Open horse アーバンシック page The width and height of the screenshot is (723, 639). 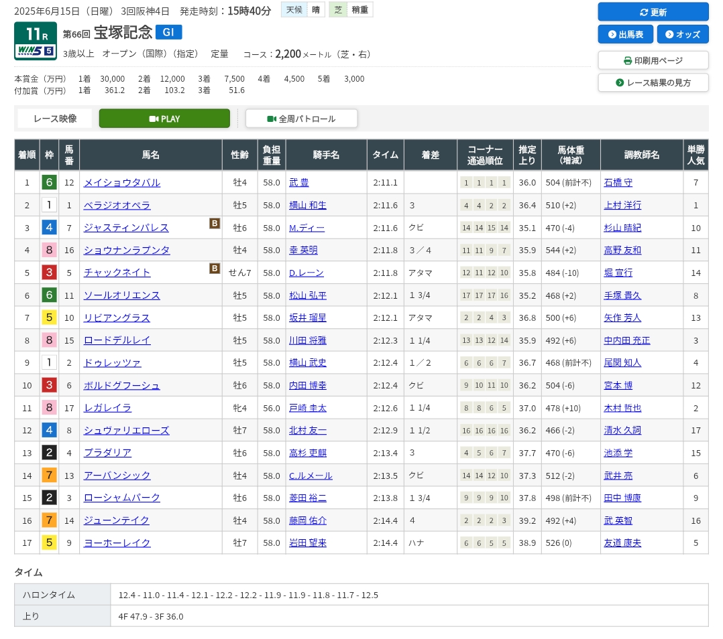[117, 476]
